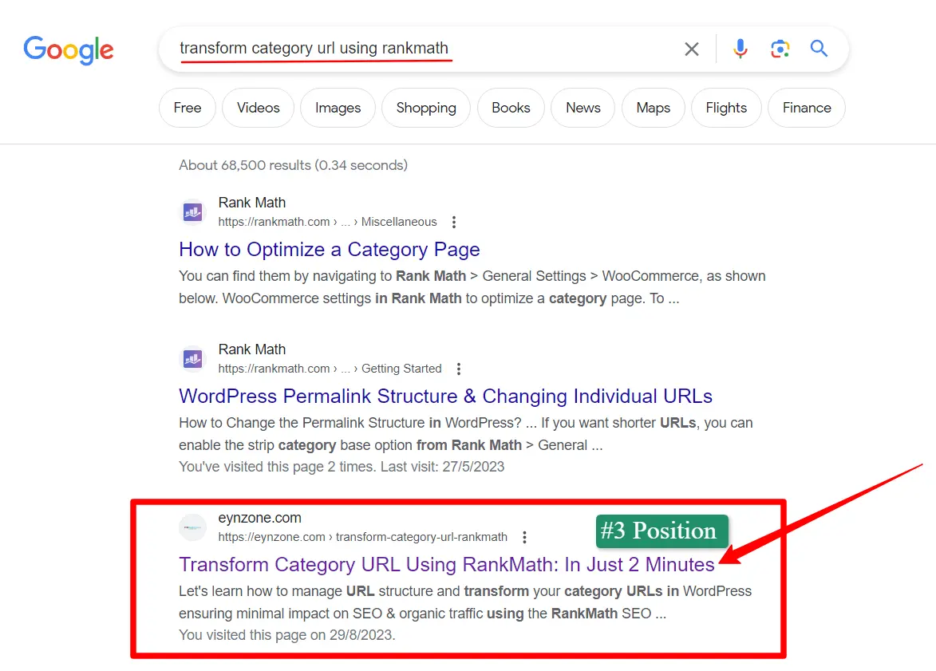Open 'WordPress Permalink Structure & Changing Individual URLs'
936x671 pixels.
point(446,397)
